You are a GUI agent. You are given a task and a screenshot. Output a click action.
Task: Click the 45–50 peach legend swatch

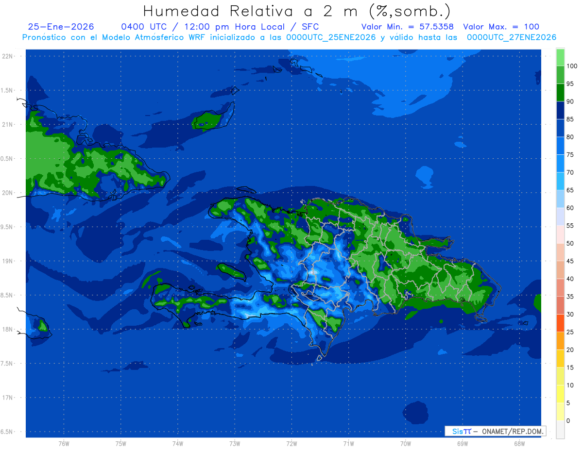click(x=560, y=252)
